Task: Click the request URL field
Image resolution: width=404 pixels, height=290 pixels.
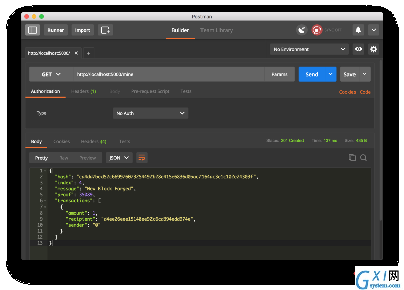Action: click(x=169, y=74)
